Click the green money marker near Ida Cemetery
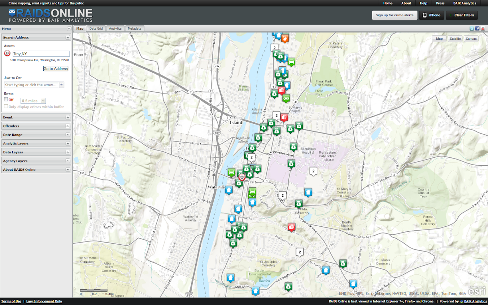 tap(299, 204)
